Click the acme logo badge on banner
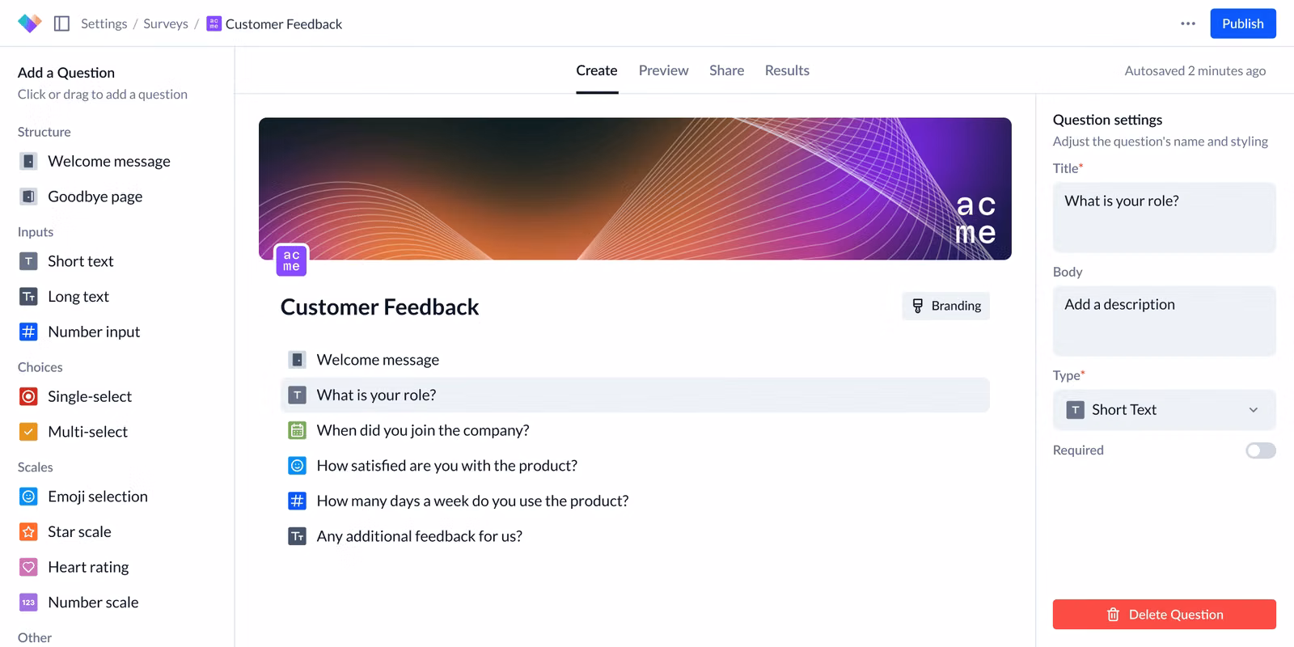1294x647 pixels. tap(291, 260)
